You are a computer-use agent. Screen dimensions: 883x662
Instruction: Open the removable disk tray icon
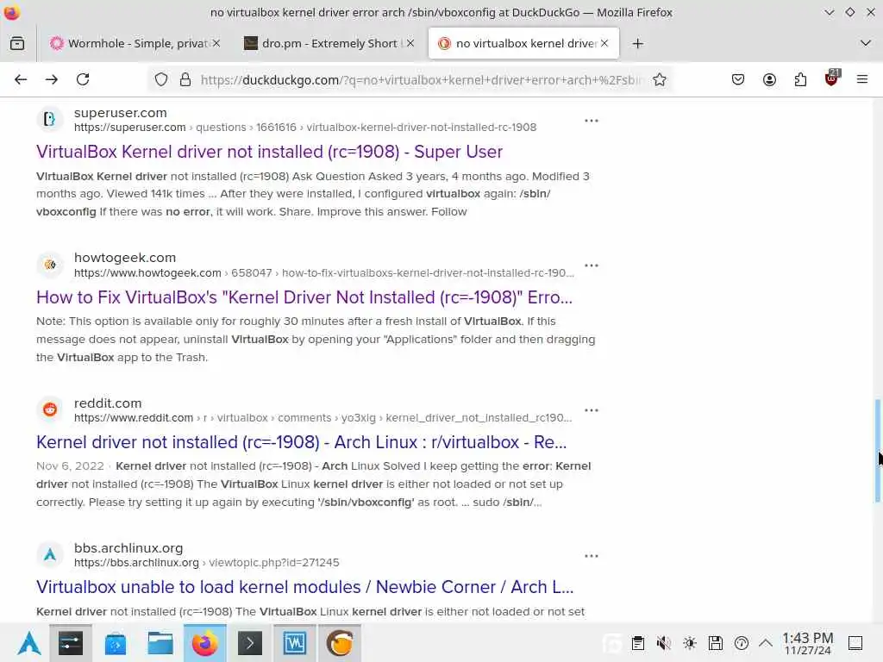click(715, 643)
